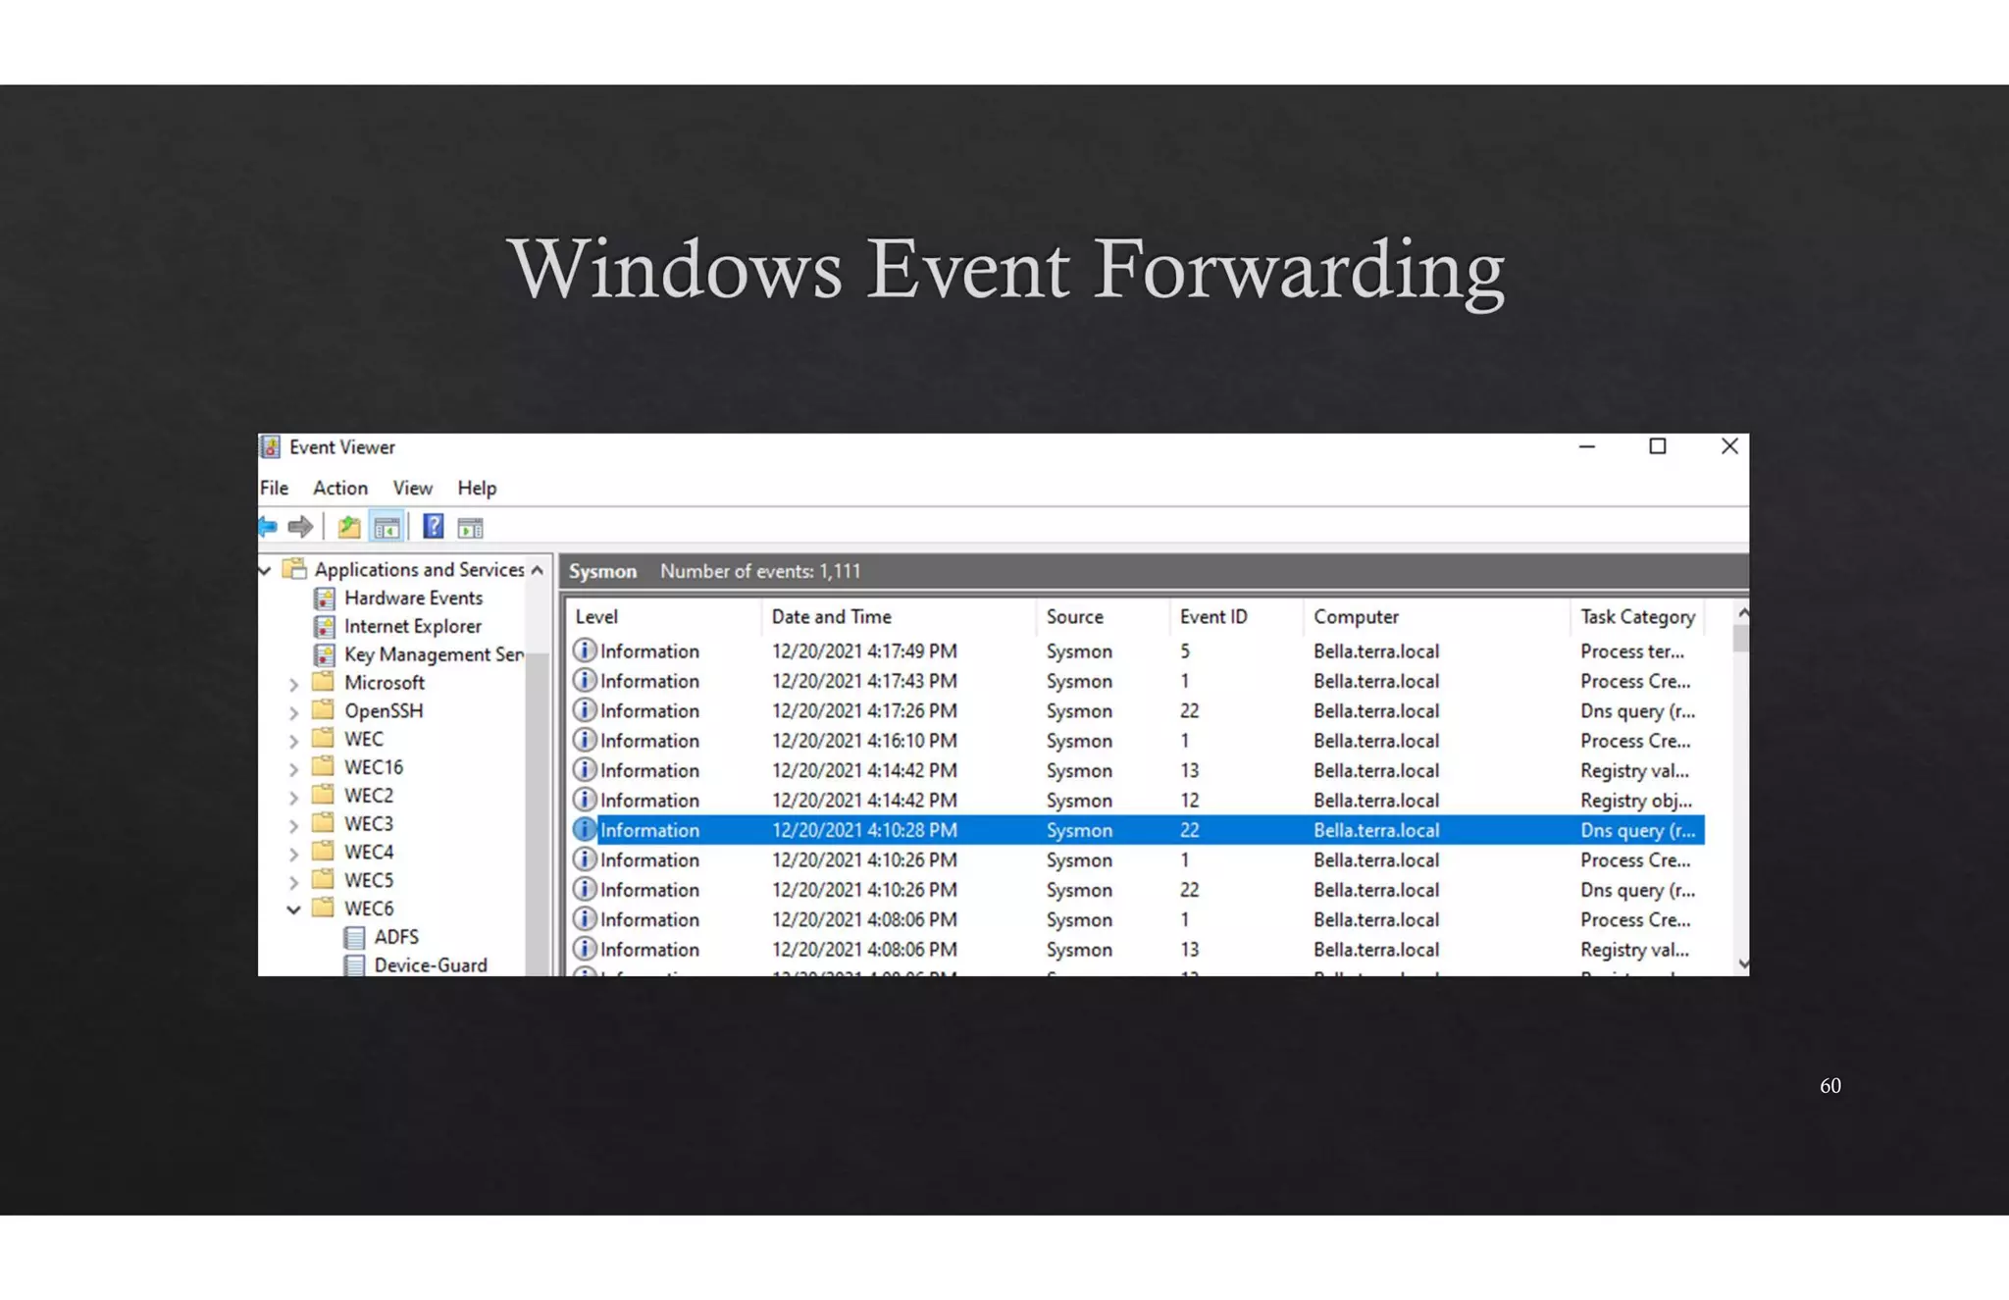Screen dimensions: 2009x1300
Task: Toggle show/hide console tree icon
Action: pyautogui.click(x=386, y=527)
